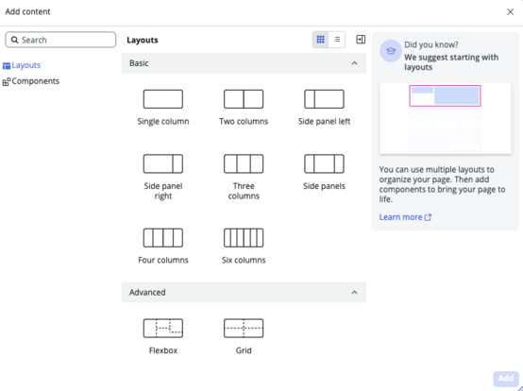Select the Side panel right layout
This screenshot has height=391, width=523.
(x=163, y=163)
